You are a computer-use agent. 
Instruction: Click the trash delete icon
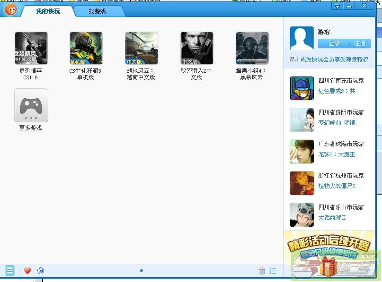pos(262,271)
